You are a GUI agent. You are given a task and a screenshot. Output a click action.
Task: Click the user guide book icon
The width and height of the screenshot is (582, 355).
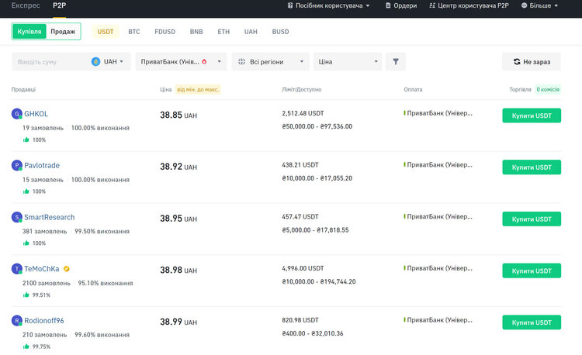point(290,5)
